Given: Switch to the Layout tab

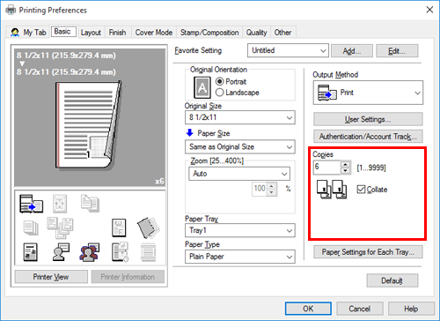Looking at the screenshot, I should click(91, 33).
